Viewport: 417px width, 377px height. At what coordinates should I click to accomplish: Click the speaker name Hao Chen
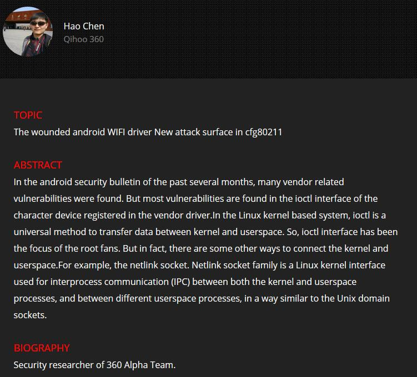[84, 26]
